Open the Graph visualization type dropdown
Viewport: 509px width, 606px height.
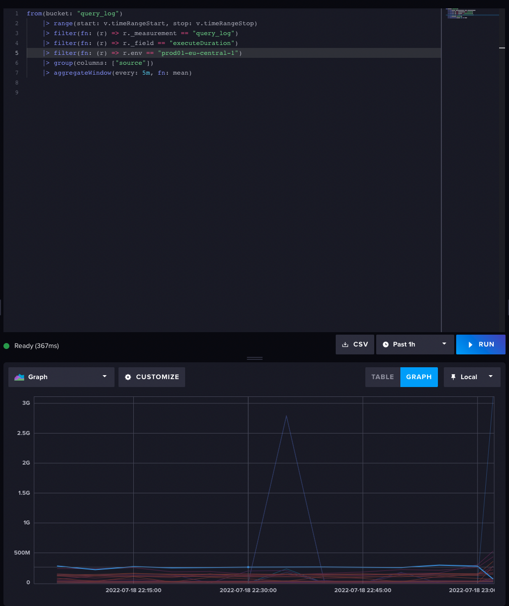[61, 377]
